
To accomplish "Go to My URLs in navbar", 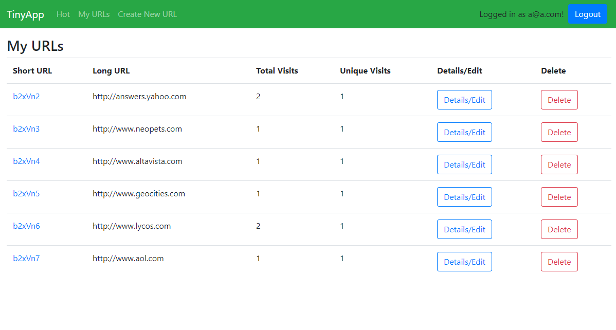I will coord(94,14).
